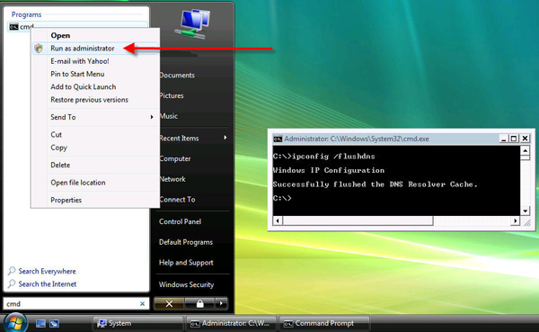
Task: Click the cmd program icon in search results
Action: pyautogui.click(x=13, y=26)
